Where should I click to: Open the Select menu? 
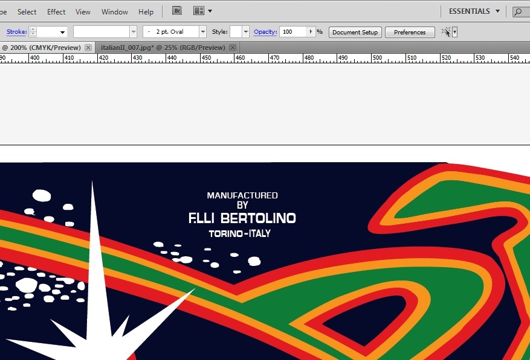[27, 12]
